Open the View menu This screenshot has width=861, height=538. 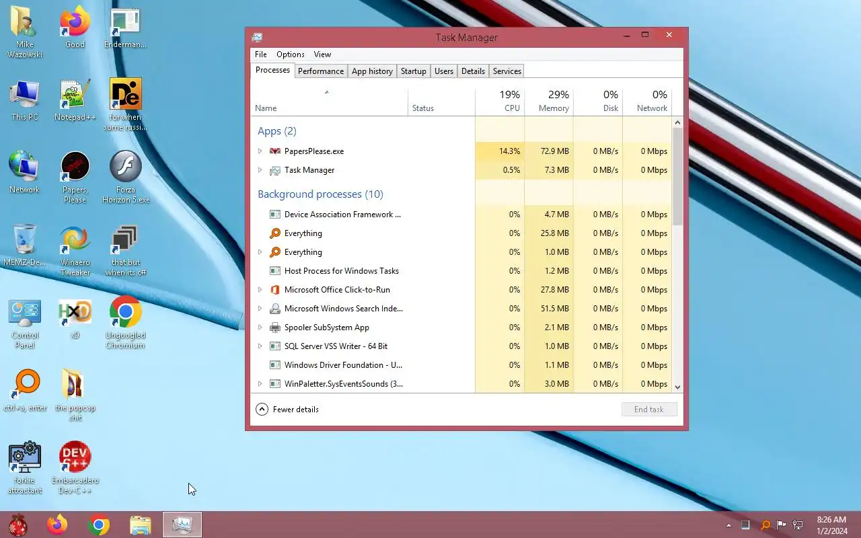point(322,54)
